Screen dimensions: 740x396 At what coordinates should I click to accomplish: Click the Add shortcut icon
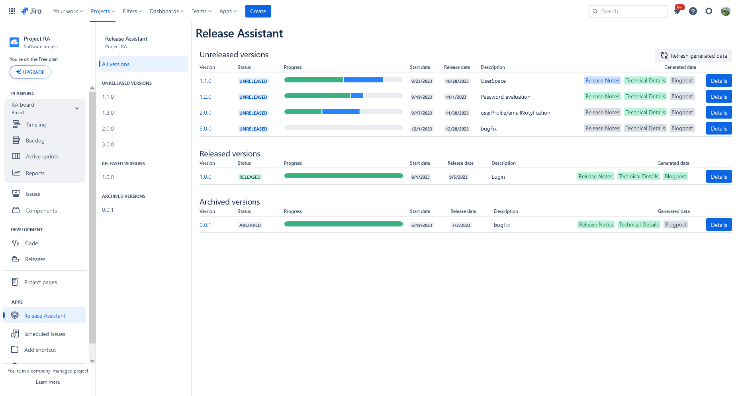tap(15, 349)
